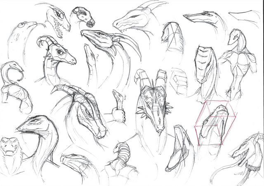Click the dragon head wearing a mechanical mask

click(82, 17)
